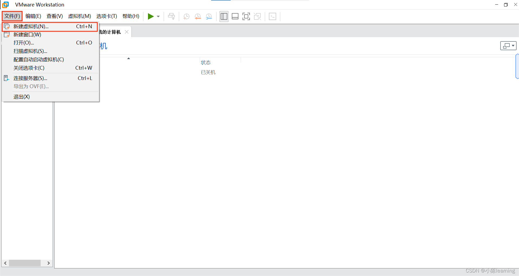Viewport: 519px width, 276px height.
Task: Click the Take Snapshot clock icon
Action: click(x=186, y=17)
